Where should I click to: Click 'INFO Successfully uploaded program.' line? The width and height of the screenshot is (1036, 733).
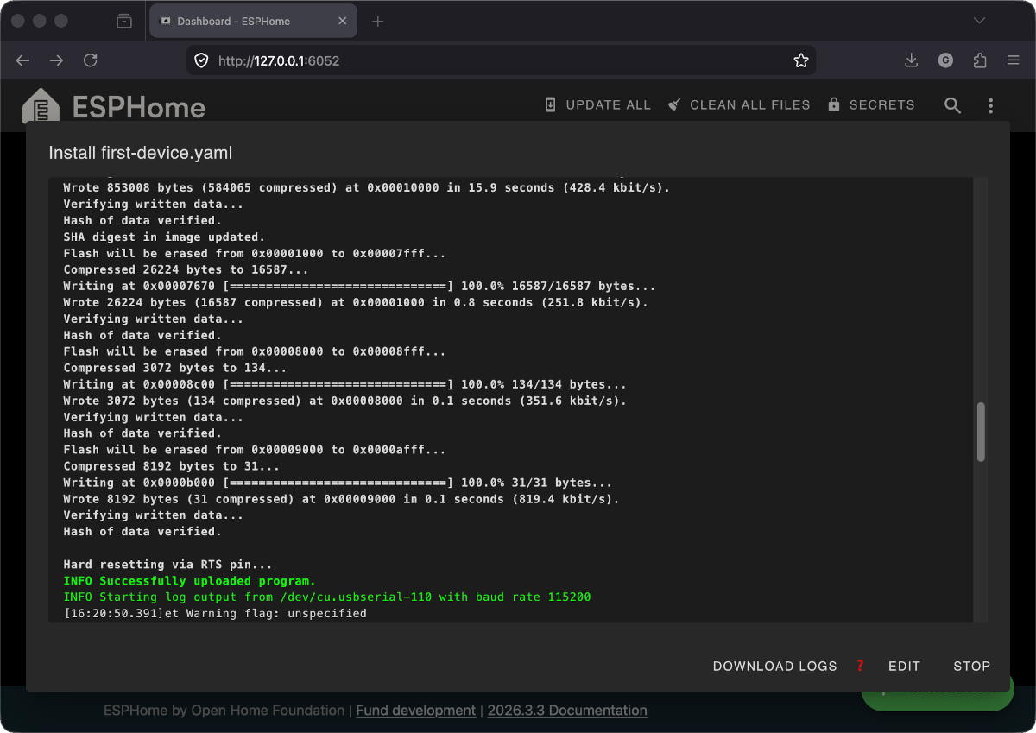pos(190,581)
